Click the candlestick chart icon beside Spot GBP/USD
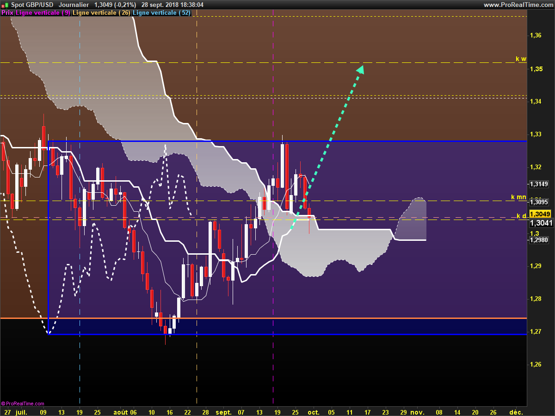Screen dimensions: 555x416 [x=5, y=5]
